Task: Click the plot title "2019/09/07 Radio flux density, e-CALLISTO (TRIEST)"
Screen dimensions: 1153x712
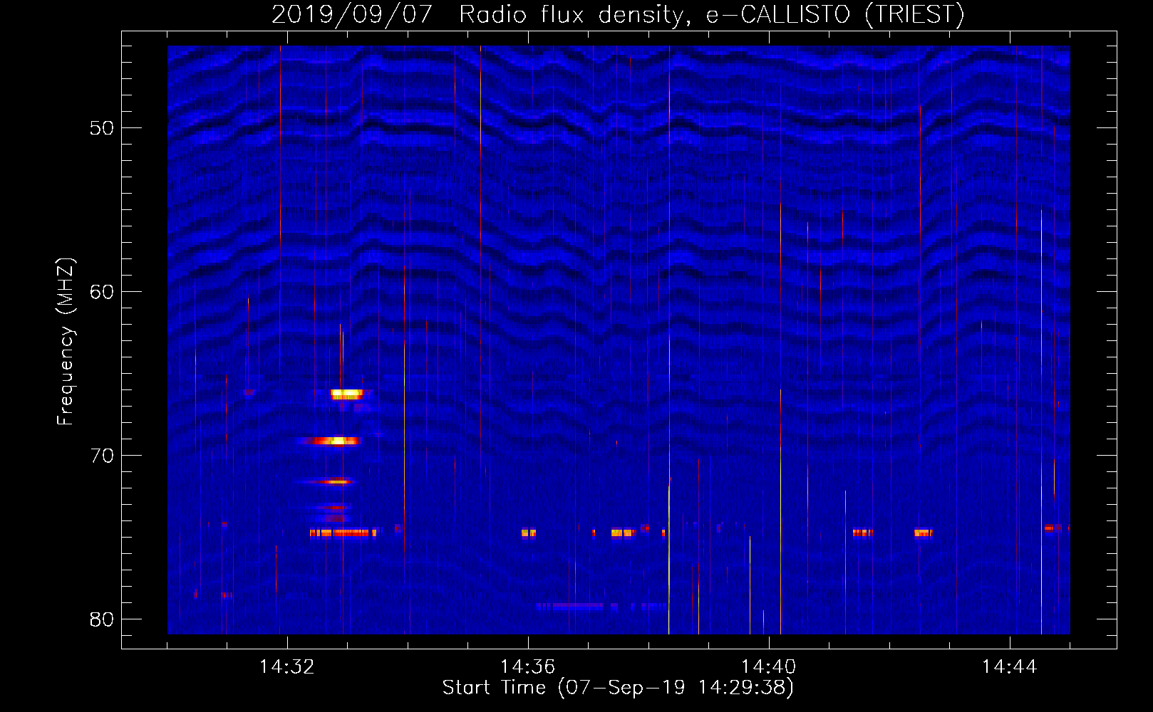Action: (618, 14)
